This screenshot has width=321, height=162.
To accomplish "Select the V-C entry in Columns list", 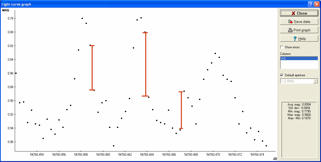I will (299, 59).
